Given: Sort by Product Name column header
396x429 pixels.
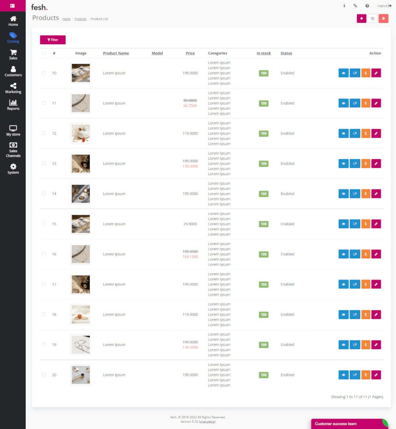Looking at the screenshot, I should click(116, 53).
